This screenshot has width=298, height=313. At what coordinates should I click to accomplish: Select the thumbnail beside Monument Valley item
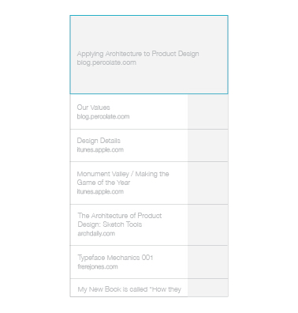pyautogui.click(x=207, y=183)
